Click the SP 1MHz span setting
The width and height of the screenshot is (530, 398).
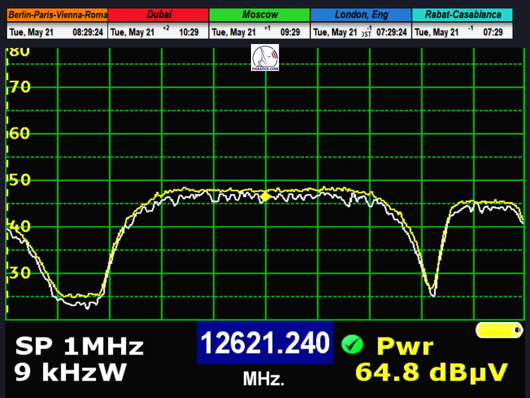click(x=79, y=346)
